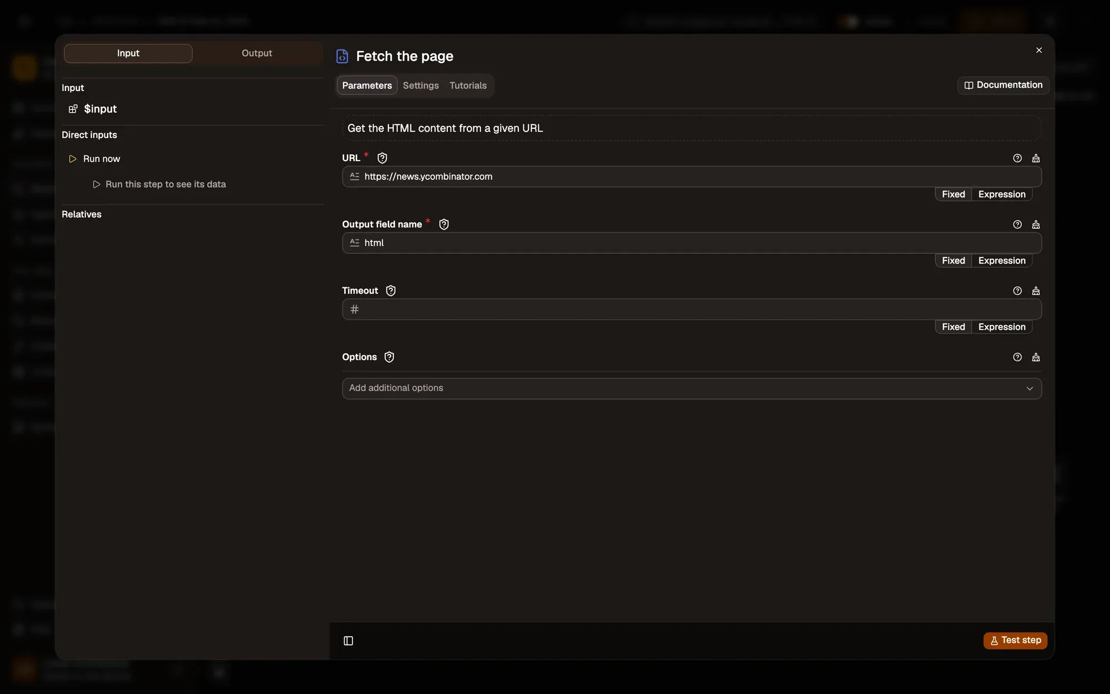The image size is (1110, 694).
Task: Toggle the side panel layout icon
Action: click(349, 641)
